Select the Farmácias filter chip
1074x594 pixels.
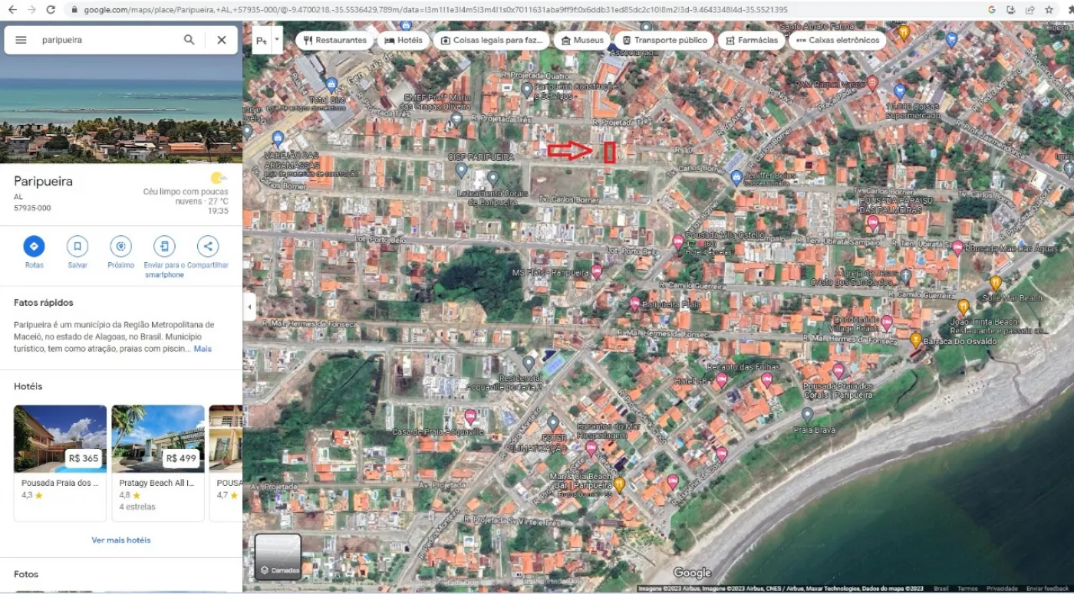point(751,41)
